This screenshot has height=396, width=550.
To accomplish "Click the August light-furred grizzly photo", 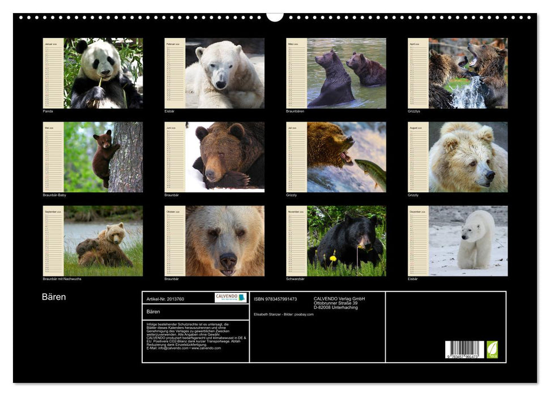I will (468, 157).
